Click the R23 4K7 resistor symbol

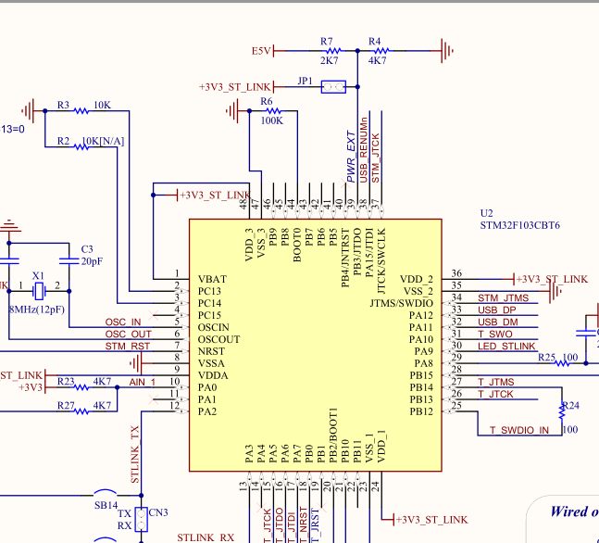tap(81, 387)
